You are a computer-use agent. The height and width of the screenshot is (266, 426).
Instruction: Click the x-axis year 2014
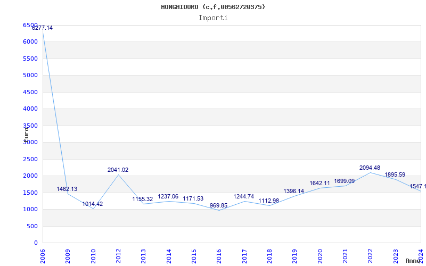point(169,256)
